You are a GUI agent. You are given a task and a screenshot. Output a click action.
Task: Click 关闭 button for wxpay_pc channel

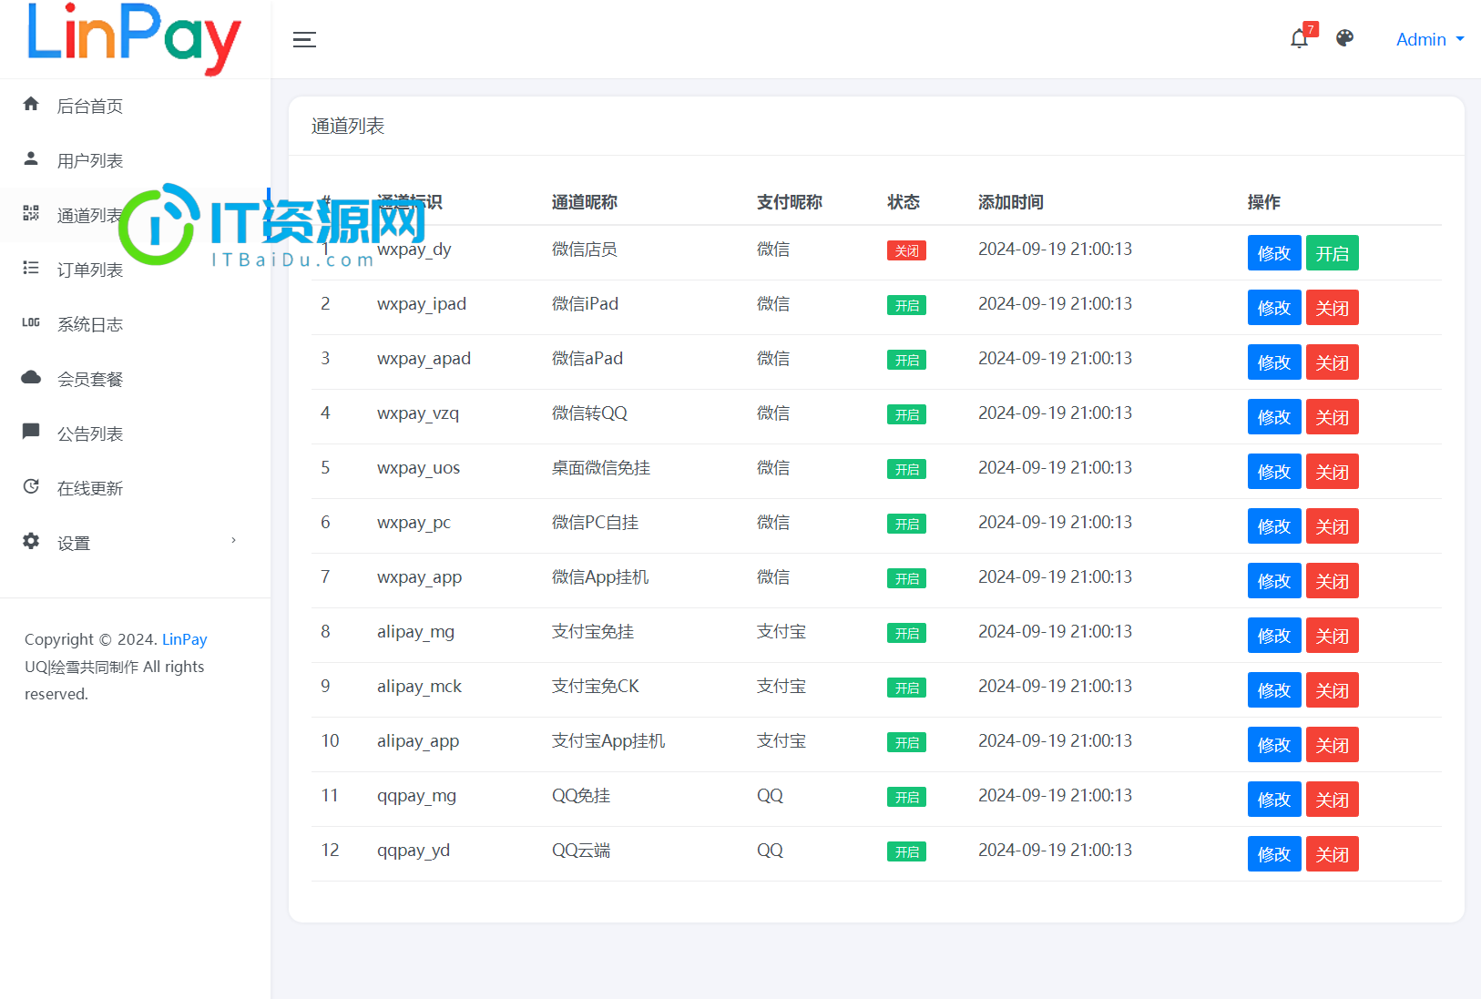pyautogui.click(x=1333, y=526)
